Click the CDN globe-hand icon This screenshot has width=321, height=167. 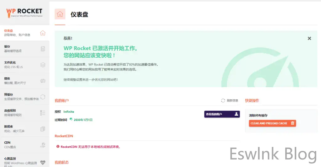(x=43, y=145)
